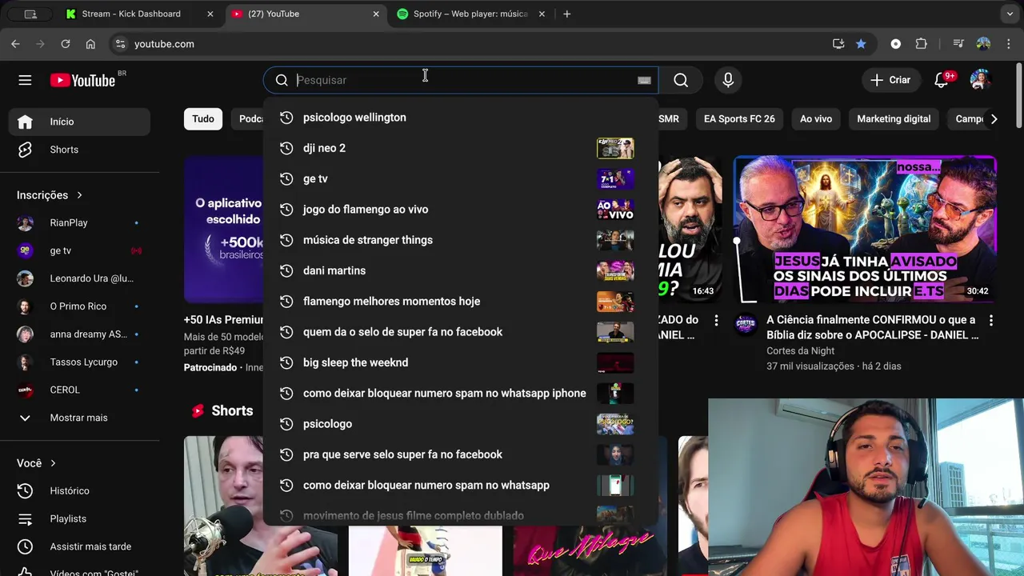Expand the Você section

37,463
